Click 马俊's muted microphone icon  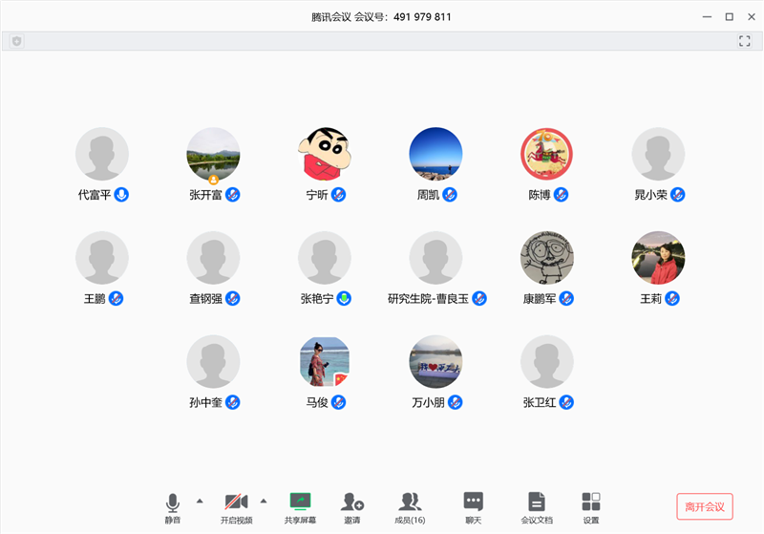coord(339,402)
